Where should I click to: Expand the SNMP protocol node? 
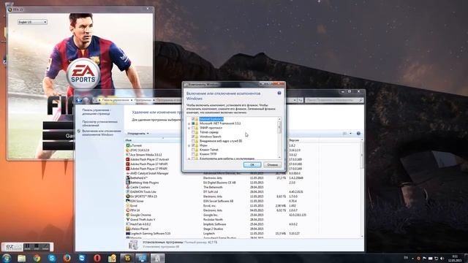tap(189, 128)
